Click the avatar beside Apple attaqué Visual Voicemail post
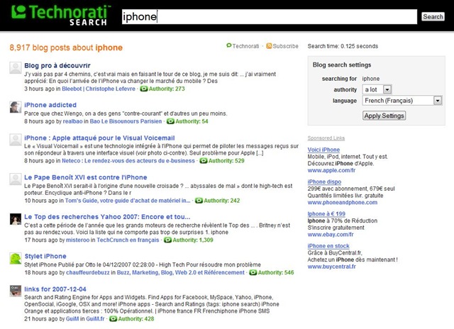 point(16,140)
